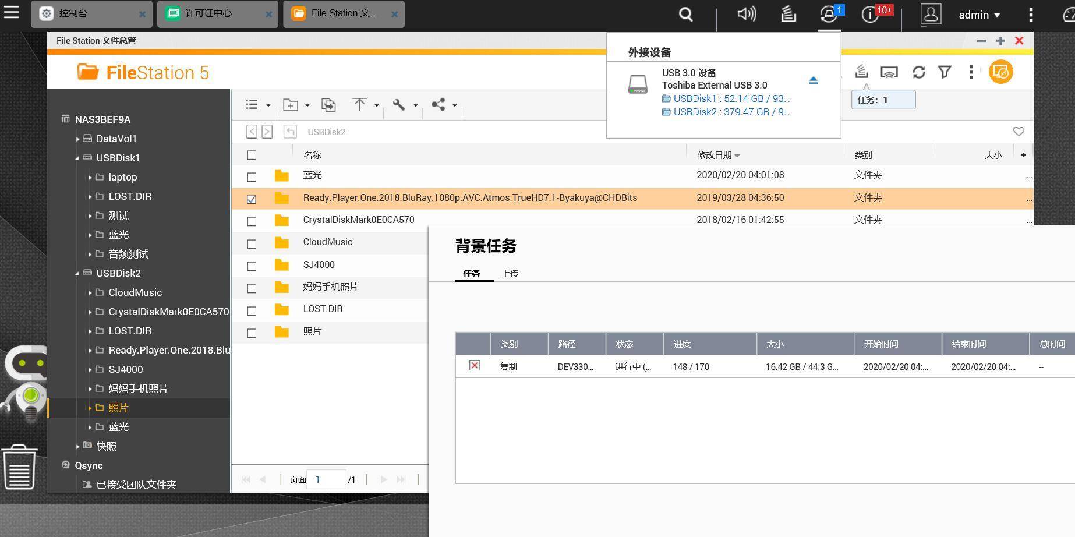Collapse the USBDisk2 tree branch
The image size is (1075, 537).
(76, 274)
